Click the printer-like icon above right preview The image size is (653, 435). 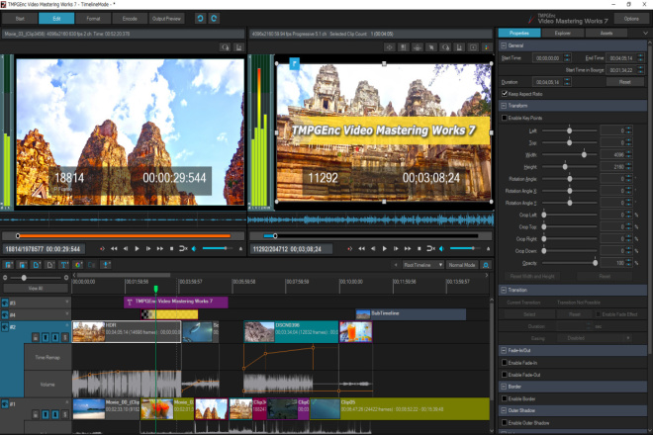(418, 47)
